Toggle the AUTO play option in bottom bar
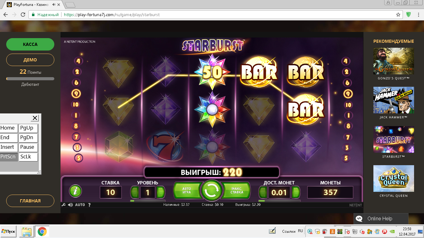Viewport: 424px width, 238px height. [80, 205]
